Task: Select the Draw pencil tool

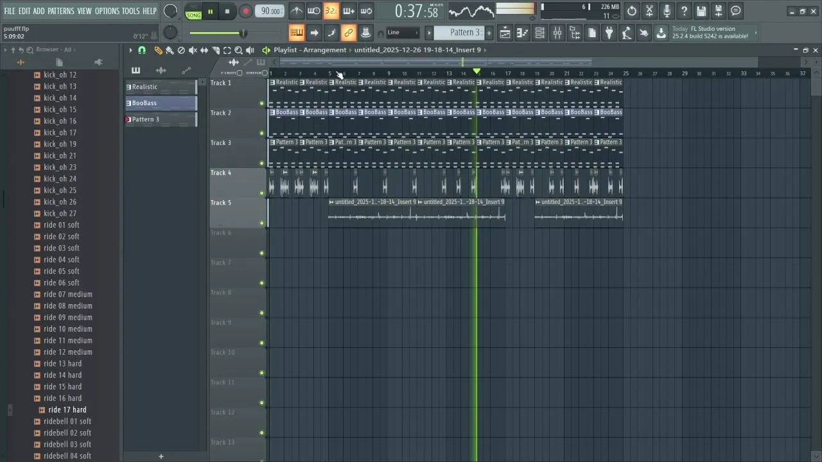Action: (158, 50)
